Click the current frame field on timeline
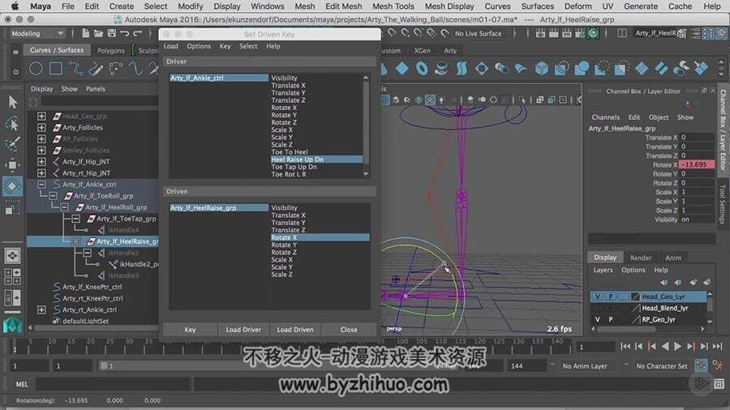 tap(595, 347)
